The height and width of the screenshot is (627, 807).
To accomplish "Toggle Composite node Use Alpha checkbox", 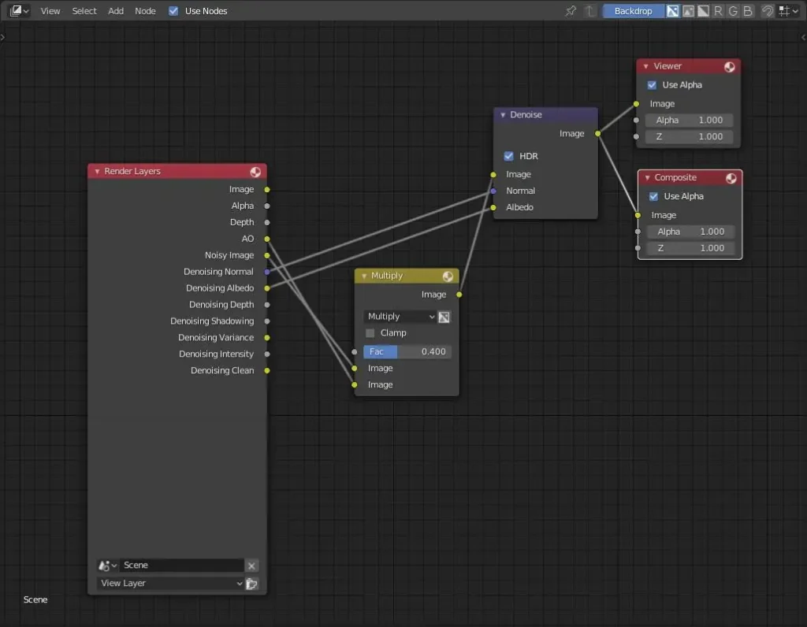I will pos(653,196).
